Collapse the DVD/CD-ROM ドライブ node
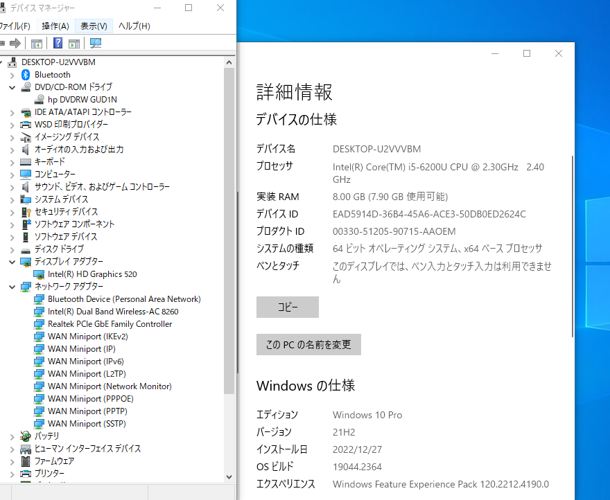 (12, 87)
